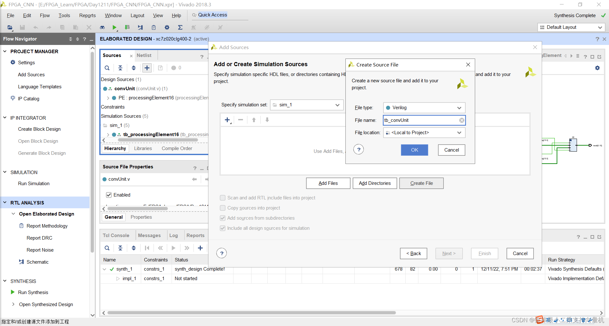Click the binoculars Find toolbar icon
The image size is (609, 326).
102,28
